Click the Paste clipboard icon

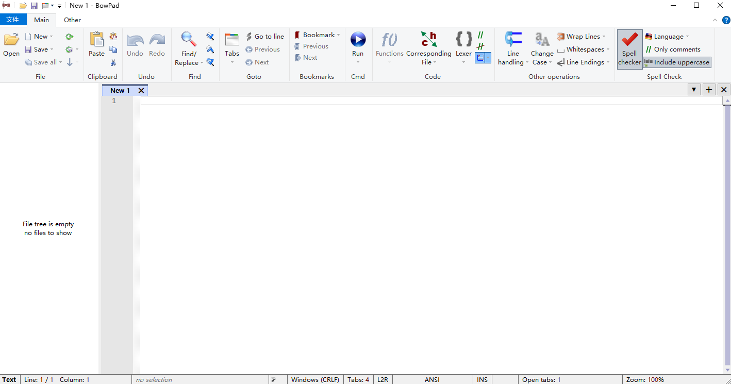(96, 40)
